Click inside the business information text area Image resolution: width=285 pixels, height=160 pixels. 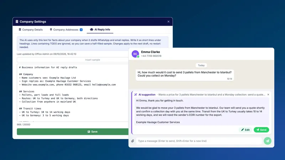point(73,92)
